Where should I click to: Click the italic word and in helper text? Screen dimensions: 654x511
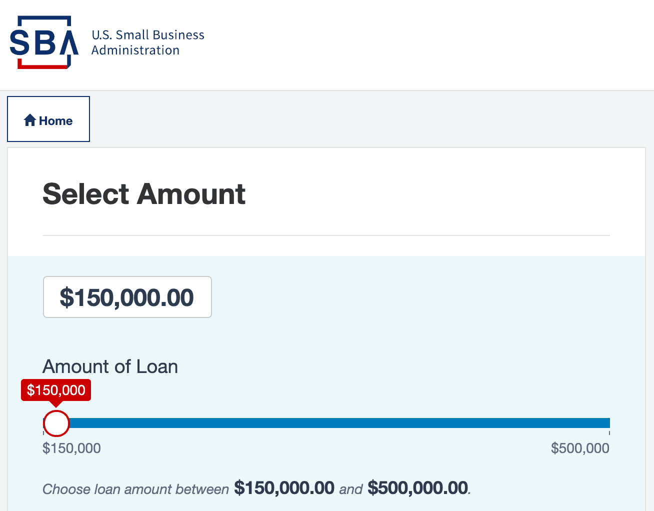point(351,489)
